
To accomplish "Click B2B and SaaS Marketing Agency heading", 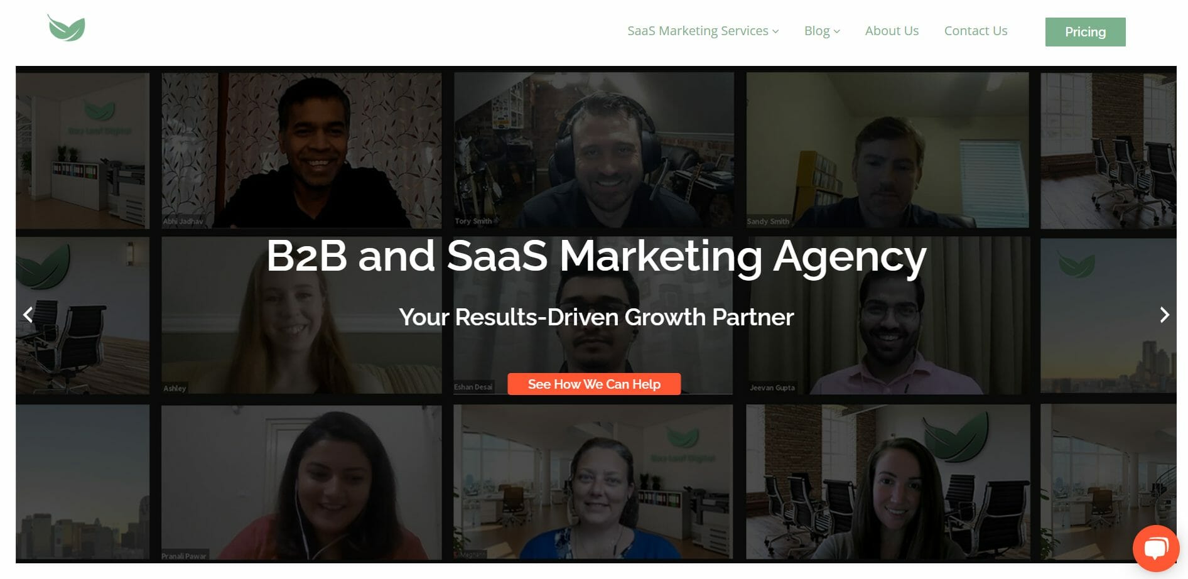I will (596, 256).
